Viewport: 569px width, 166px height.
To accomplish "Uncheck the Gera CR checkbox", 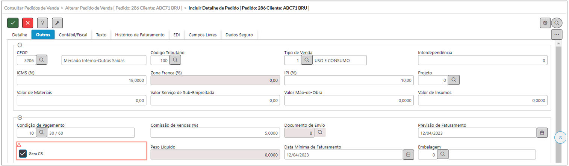I will (x=23, y=153).
